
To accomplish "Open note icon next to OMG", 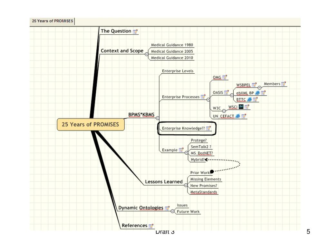I will [225, 77].
